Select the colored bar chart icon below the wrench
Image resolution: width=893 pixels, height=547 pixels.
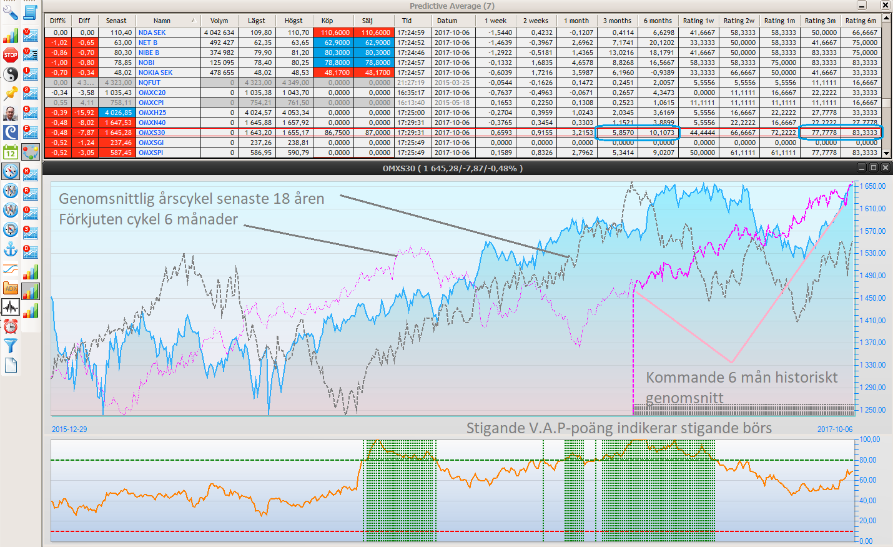(11, 35)
